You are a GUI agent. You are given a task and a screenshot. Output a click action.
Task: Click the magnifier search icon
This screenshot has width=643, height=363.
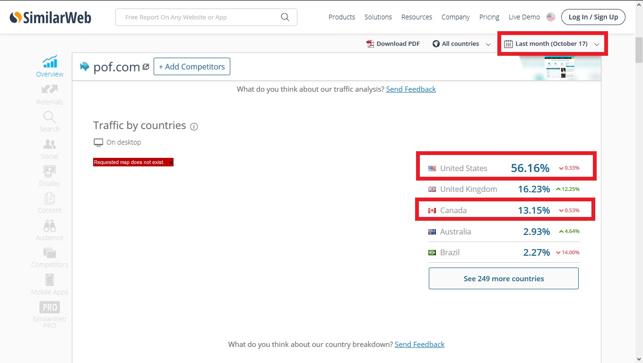[x=285, y=17]
